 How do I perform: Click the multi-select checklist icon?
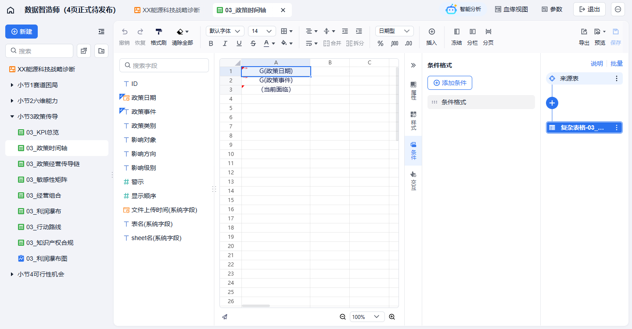tap(84, 51)
